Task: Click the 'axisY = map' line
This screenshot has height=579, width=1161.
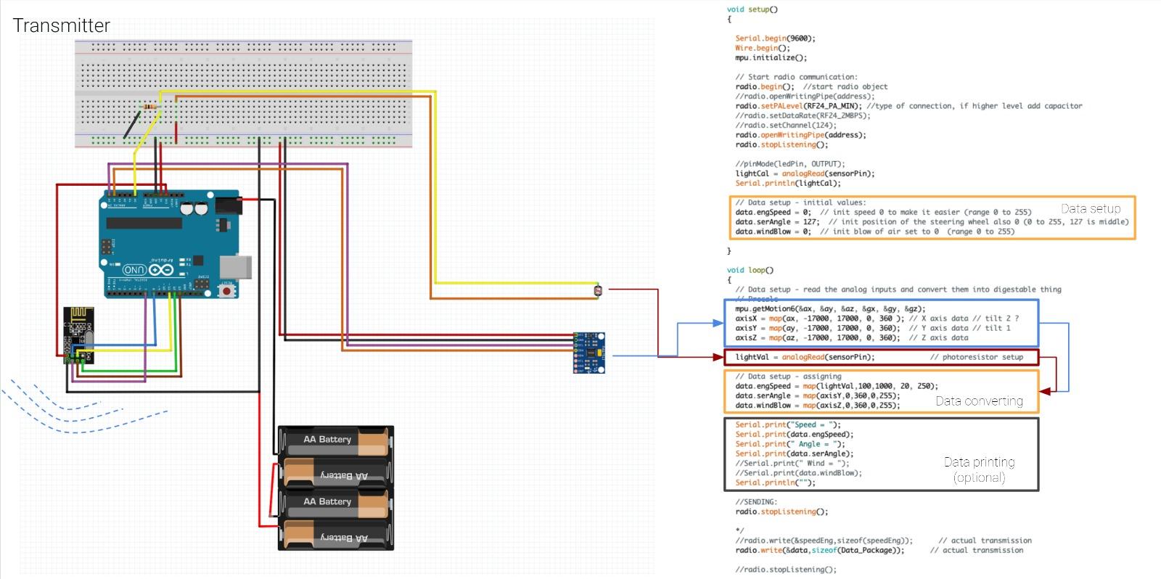Action: pyautogui.click(x=873, y=328)
